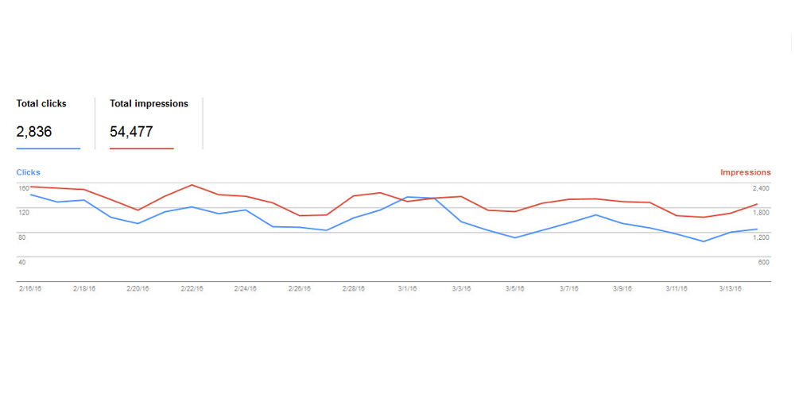Click the blue line under Total clicks
Viewport: 795px width, 397px height.
tap(48, 148)
